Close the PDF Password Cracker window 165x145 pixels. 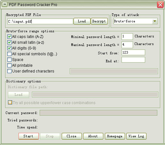pos(160,4)
